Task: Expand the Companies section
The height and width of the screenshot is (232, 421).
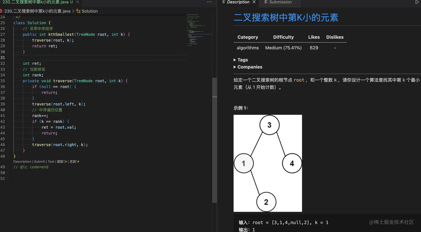Action: pyautogui.click(x=248, y=67)
